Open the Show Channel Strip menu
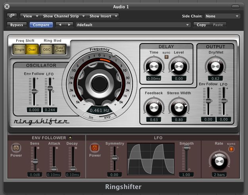The height and width of the screenshot is (195, 248). [63, 16]
